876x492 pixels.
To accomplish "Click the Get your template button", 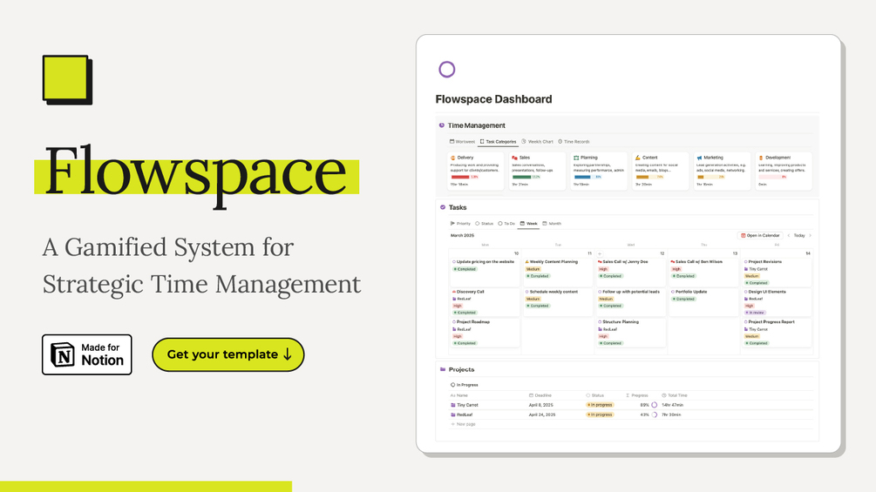I will tap(228, 354).
